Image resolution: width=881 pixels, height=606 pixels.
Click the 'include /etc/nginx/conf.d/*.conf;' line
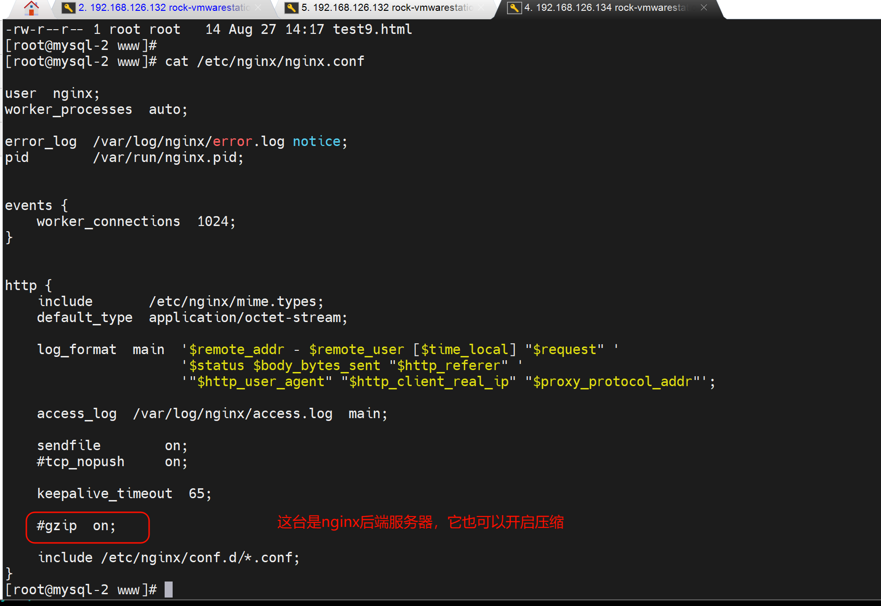(168, 558)
